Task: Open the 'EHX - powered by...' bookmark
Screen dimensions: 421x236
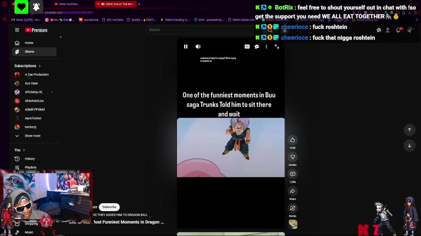Action: point(209,20)
